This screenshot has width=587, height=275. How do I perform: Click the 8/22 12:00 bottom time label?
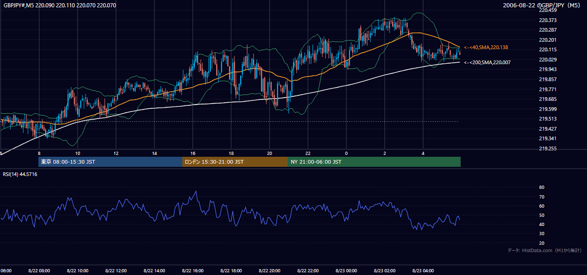point(116,271)
